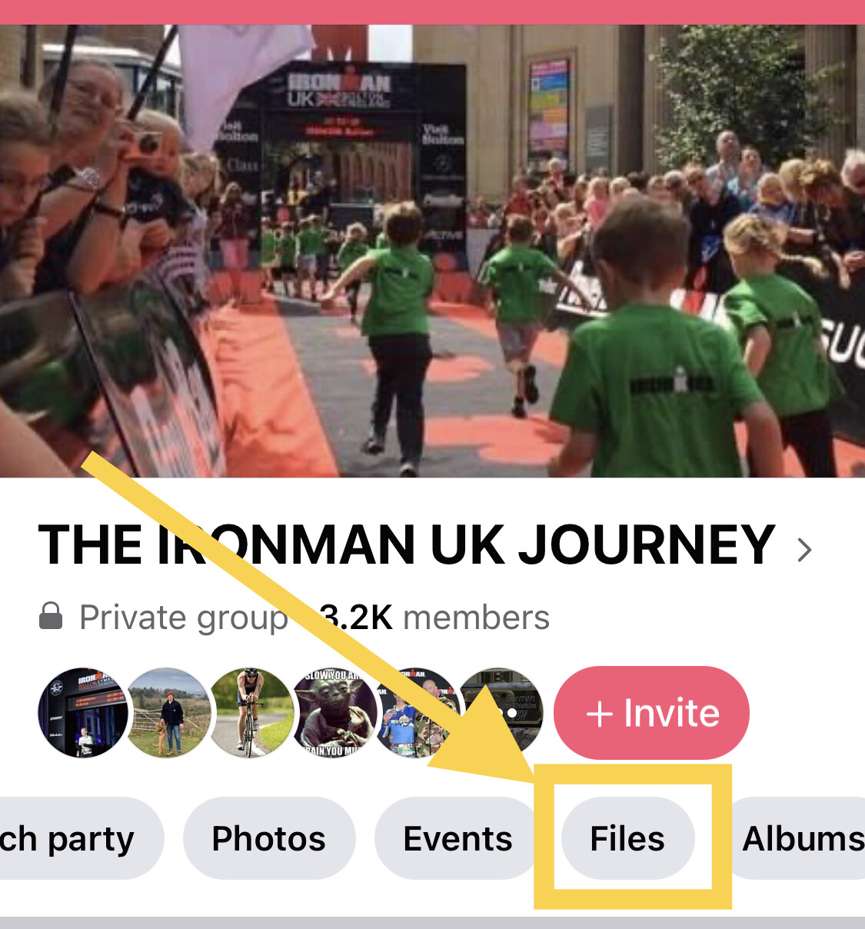The image size is (865, 929).
Task: Open the Files tab
Action: tap(627, 838)
